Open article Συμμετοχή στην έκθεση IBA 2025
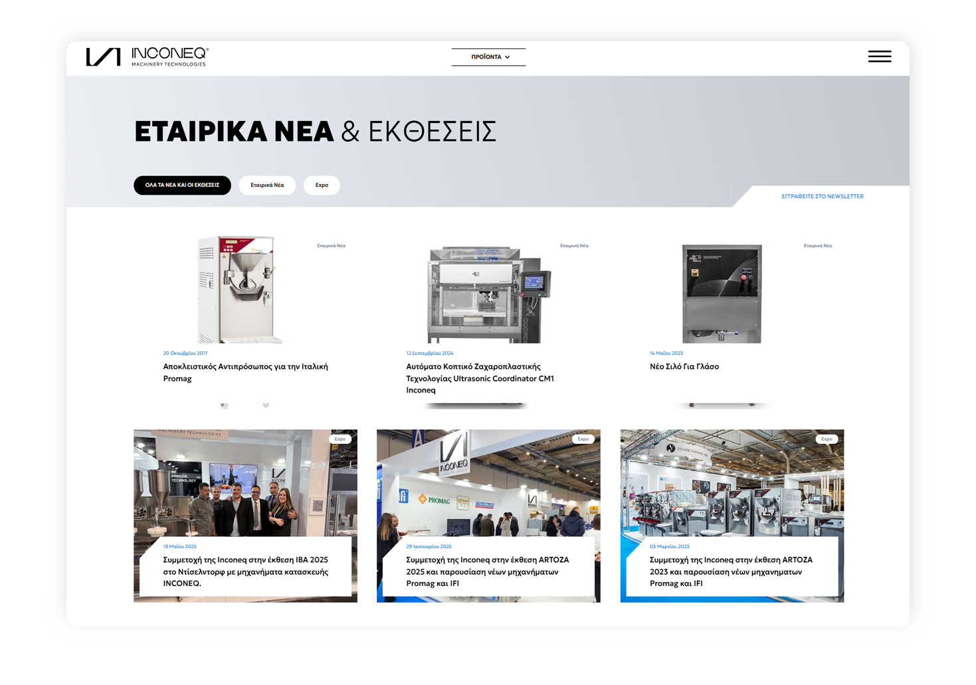The image size is (976, 685). (245, 572)
